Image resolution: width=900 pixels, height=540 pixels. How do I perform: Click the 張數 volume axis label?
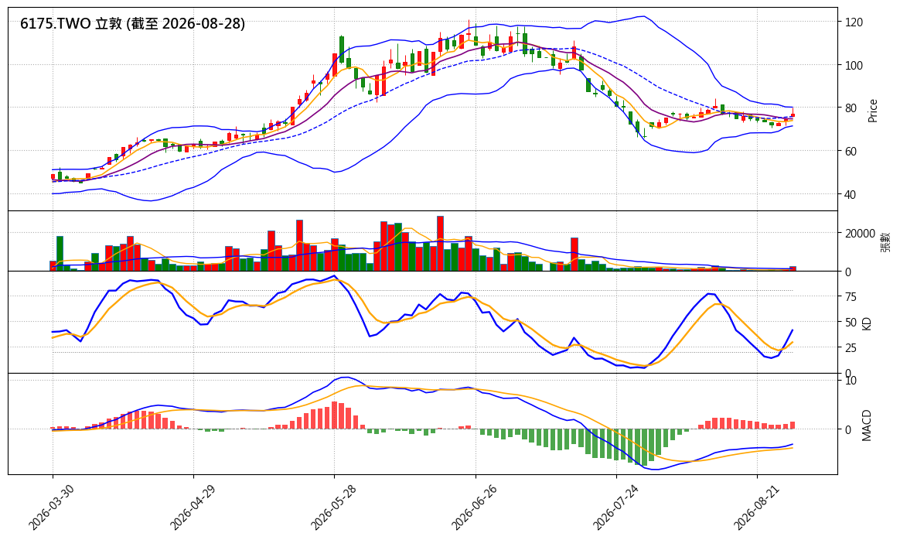[886, 242]
